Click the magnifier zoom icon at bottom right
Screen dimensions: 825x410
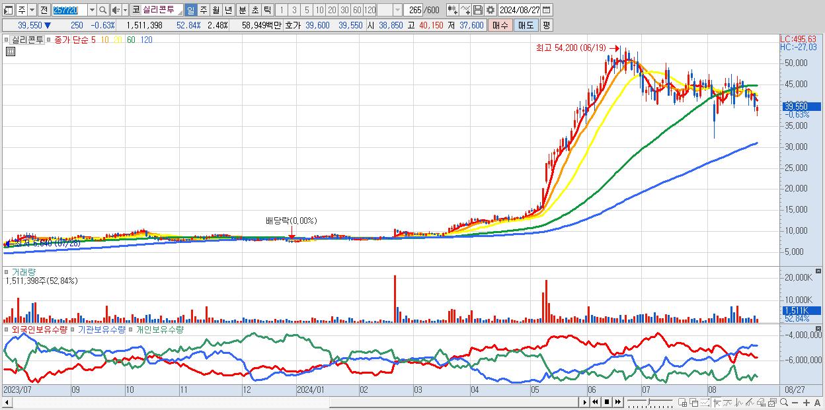click(x=784, y=402)
